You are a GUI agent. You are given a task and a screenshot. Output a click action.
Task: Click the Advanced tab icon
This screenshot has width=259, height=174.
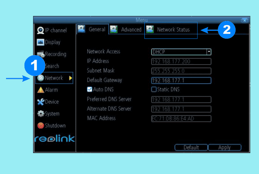click(x=114, y=29)
